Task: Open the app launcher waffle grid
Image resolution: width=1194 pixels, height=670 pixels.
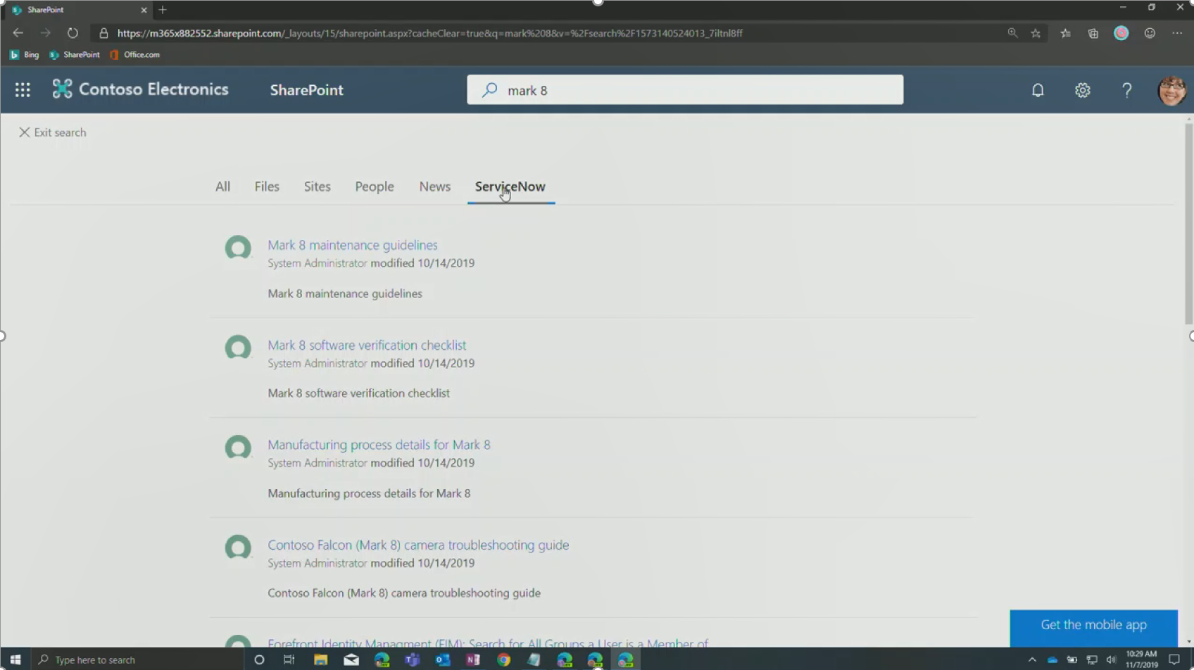Action: [x=23, y=89]
